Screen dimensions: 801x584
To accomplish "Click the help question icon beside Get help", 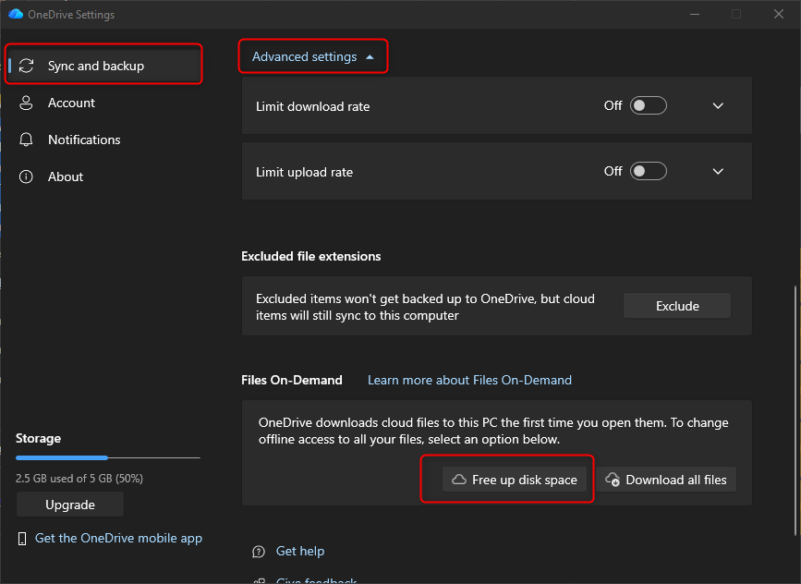I will pos(259,552).
